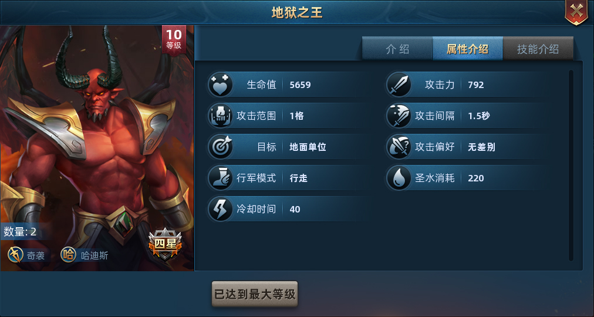Click the demon king character portrait
Image resolution: width=594 pixels, height=317 pixels.
(x=97, y=148)
